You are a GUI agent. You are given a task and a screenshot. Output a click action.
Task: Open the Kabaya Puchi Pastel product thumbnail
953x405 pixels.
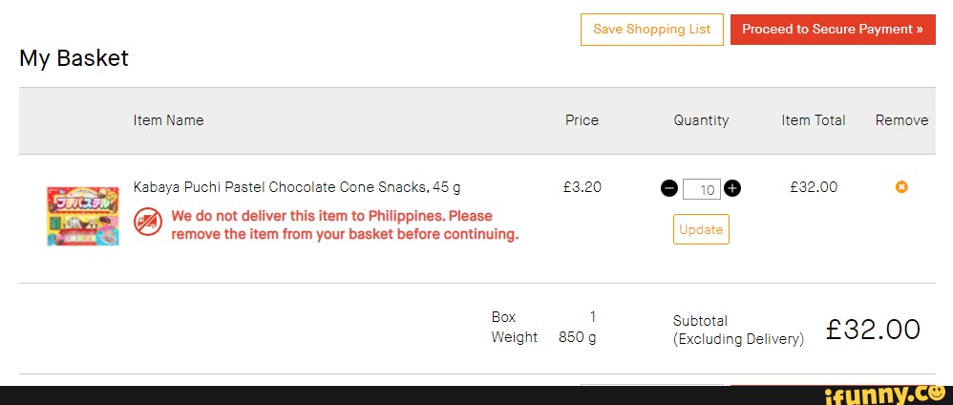coord(83,216)
